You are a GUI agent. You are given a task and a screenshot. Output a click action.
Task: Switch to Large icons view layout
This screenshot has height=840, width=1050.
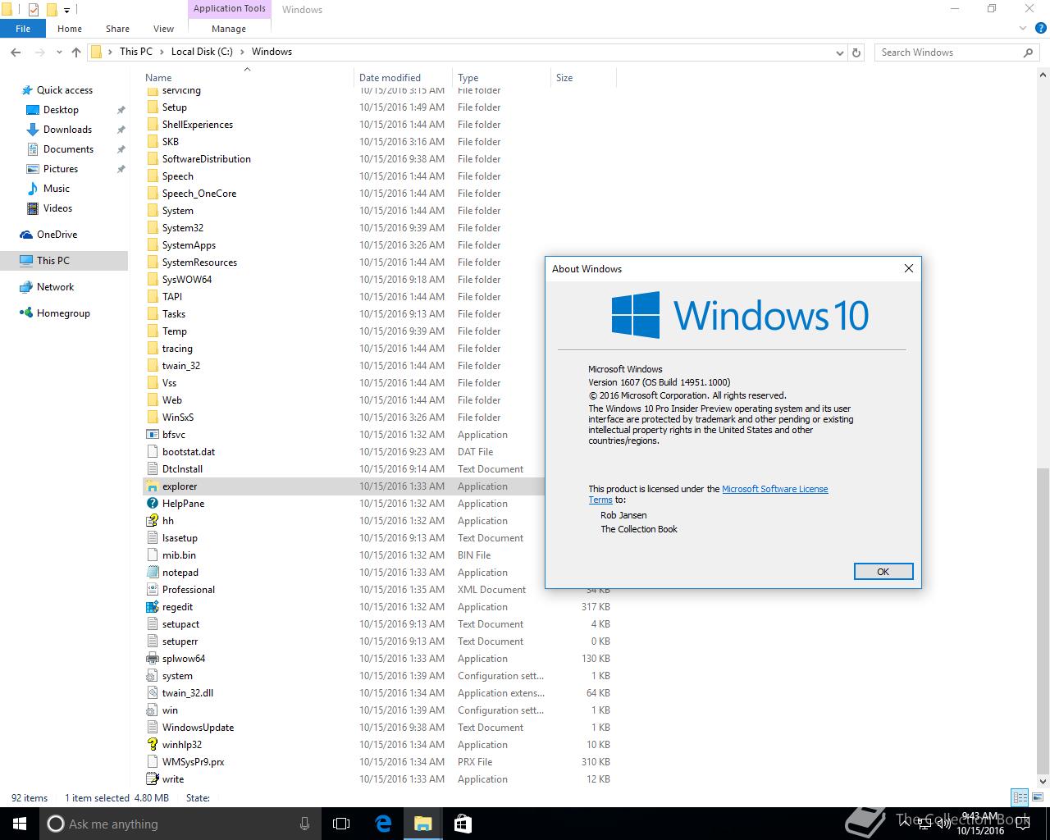tap(1037, 797)
